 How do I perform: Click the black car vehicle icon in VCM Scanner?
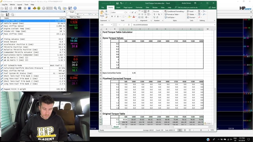pos(20,8)
